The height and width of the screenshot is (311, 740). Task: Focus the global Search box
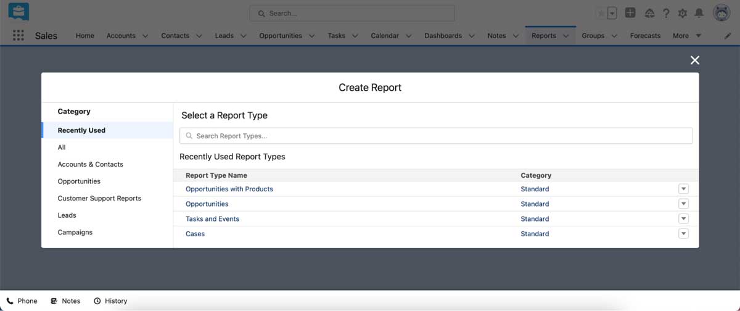pos(352,13)
